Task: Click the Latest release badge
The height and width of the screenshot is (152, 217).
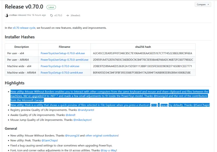Action: coord(51,7)
